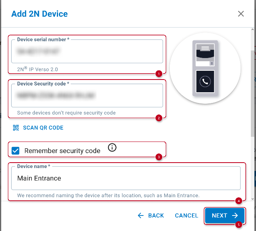Click red annotation marker number 2

click(x=159, y=118)
